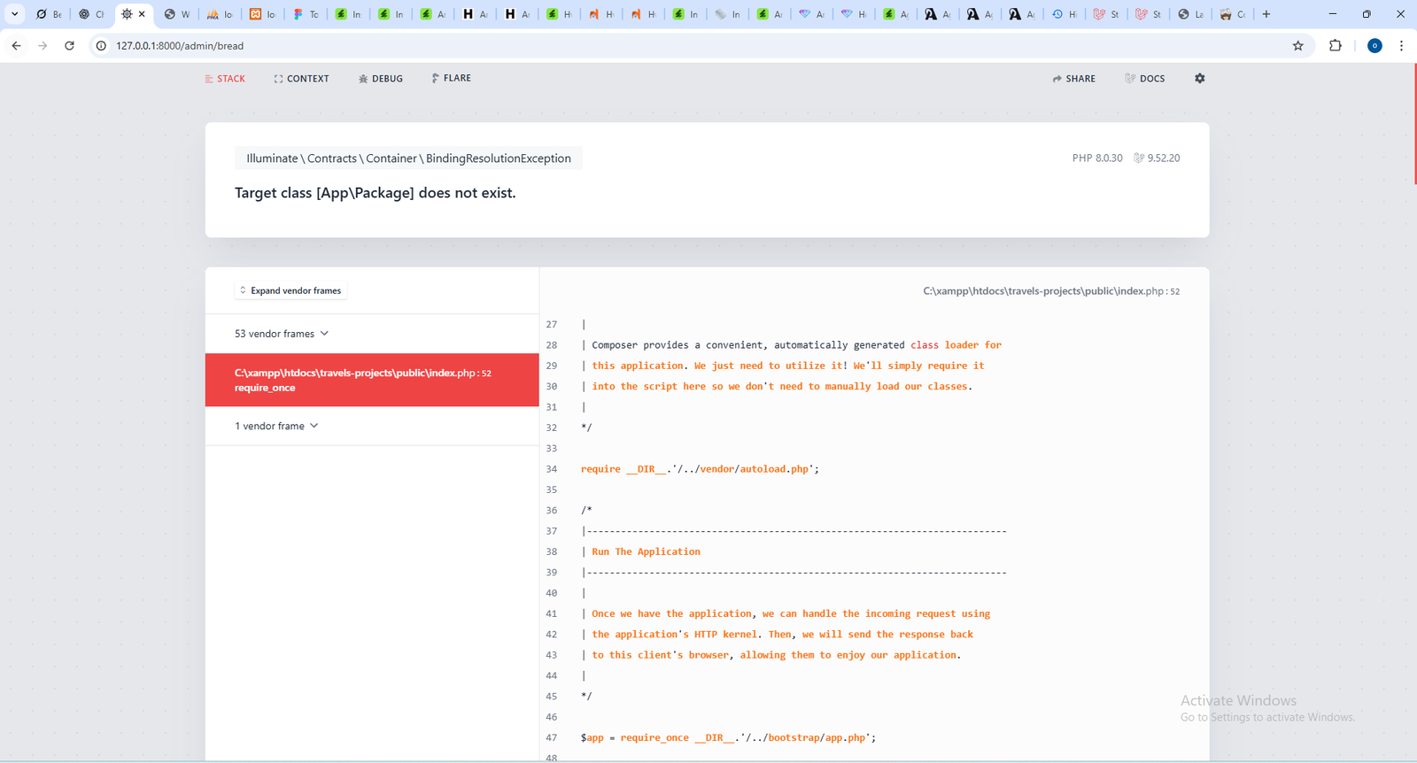Switch to the Context tab

[301, 79]
